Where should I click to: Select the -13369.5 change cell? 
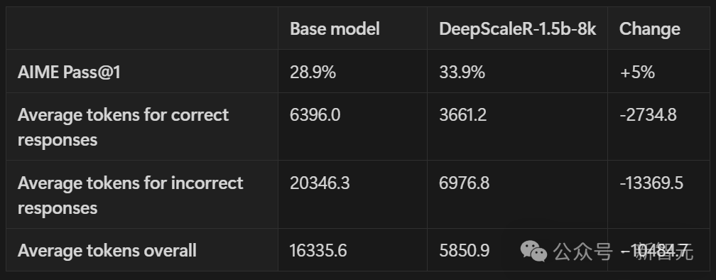point(651,183)
